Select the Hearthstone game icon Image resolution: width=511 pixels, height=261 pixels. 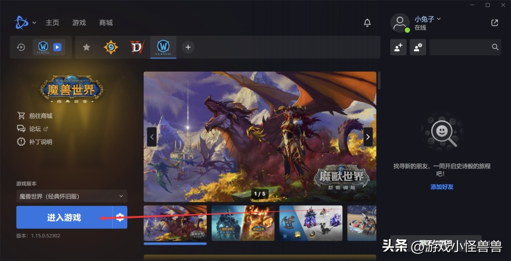pos(111,47)
